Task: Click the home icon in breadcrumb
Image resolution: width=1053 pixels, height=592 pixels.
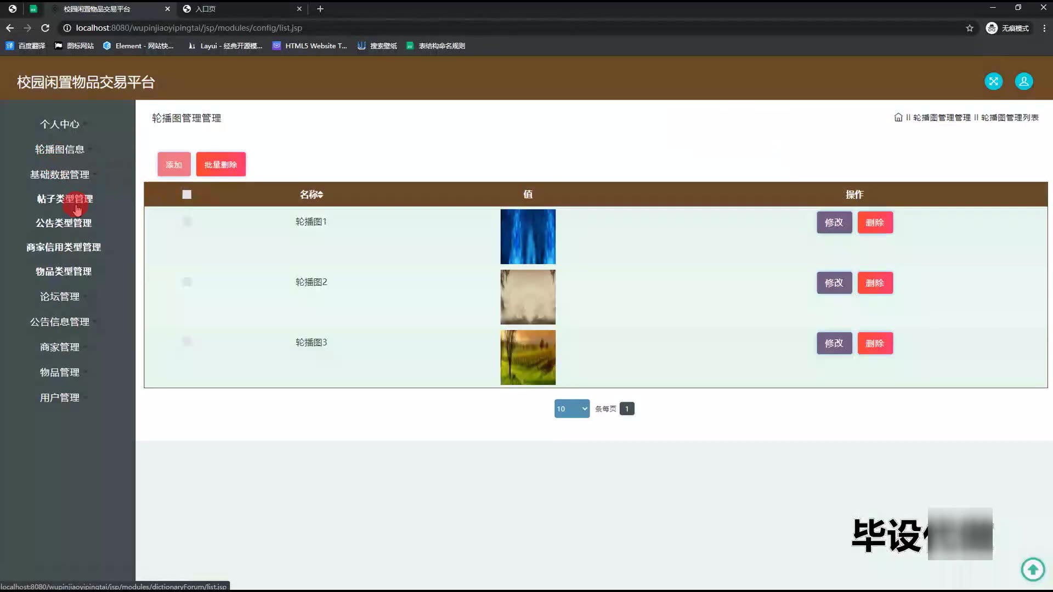Action: pyautogui.click(x=898, y=117)
